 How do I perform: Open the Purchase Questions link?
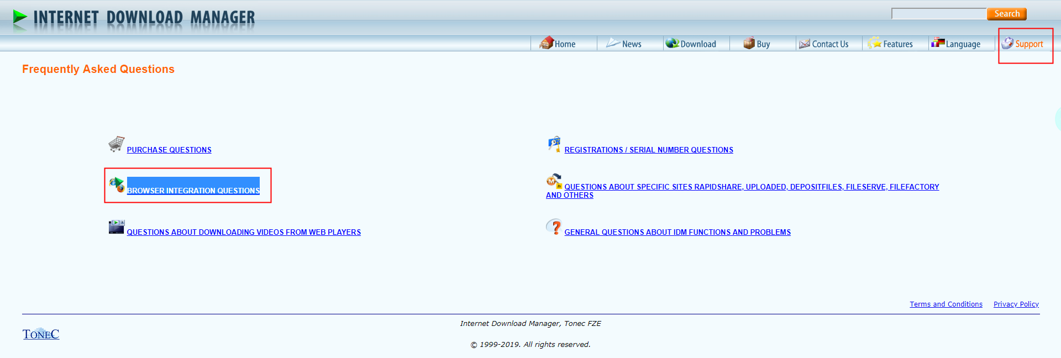(x=169, y=150)
